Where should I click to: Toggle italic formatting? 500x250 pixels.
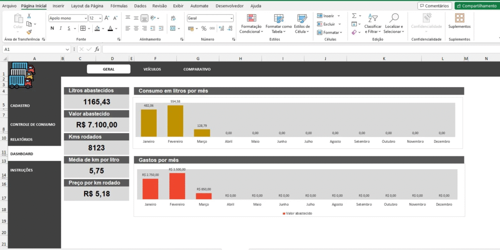[61, 29]
